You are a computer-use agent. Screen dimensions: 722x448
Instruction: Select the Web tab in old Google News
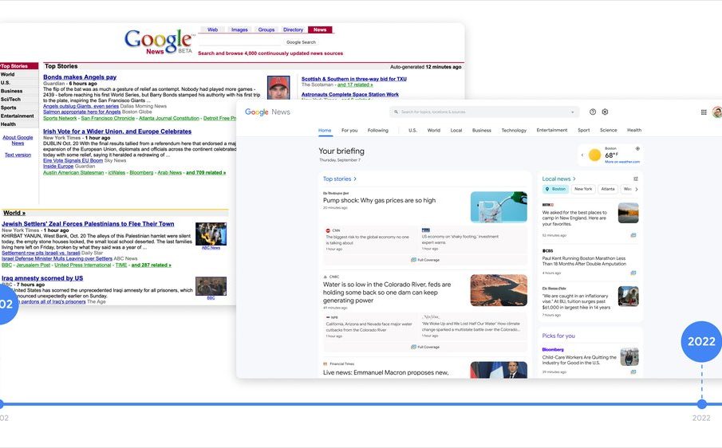(x=213, y=29)
